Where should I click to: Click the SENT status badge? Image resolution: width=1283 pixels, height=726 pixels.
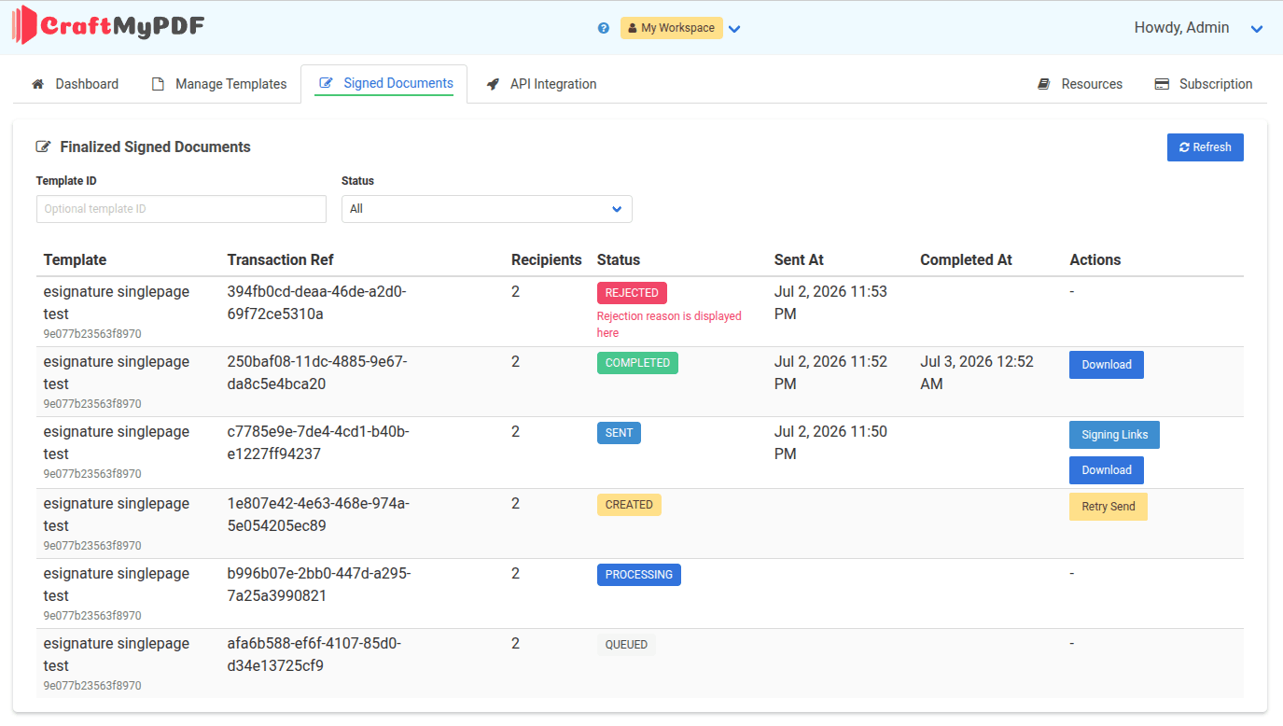pos(619,433)
